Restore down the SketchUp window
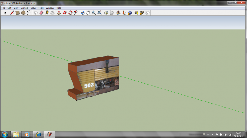247x138 pixels. (235, 2)
